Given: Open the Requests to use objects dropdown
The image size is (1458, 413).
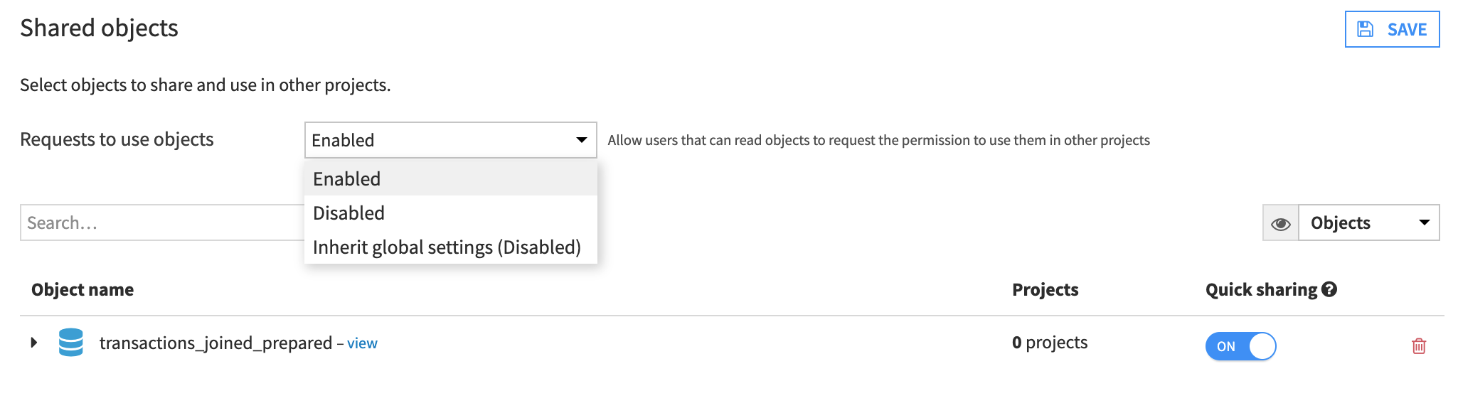Looking at the screenshot, I should [449, 140].
